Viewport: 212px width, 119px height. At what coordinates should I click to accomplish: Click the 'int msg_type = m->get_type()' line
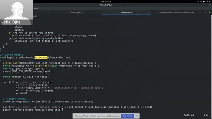24,68
